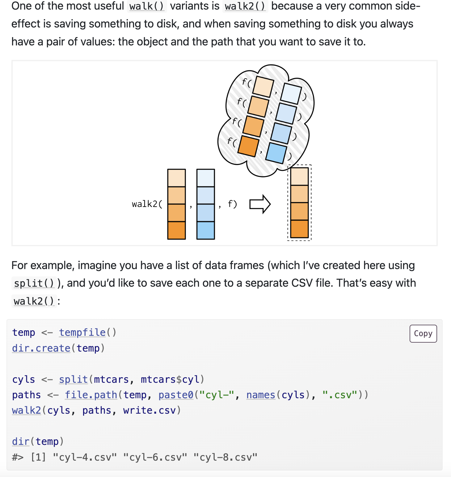Open the split link on the cyls code line
This screenshot has height=477, width=451.
pyautogui.click(x=73, y=379)
